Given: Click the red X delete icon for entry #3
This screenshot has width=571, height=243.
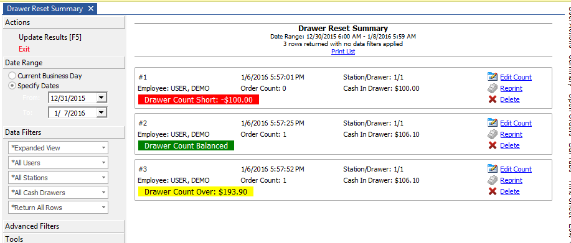Looking at the screenshot, I should click(493, 191).
